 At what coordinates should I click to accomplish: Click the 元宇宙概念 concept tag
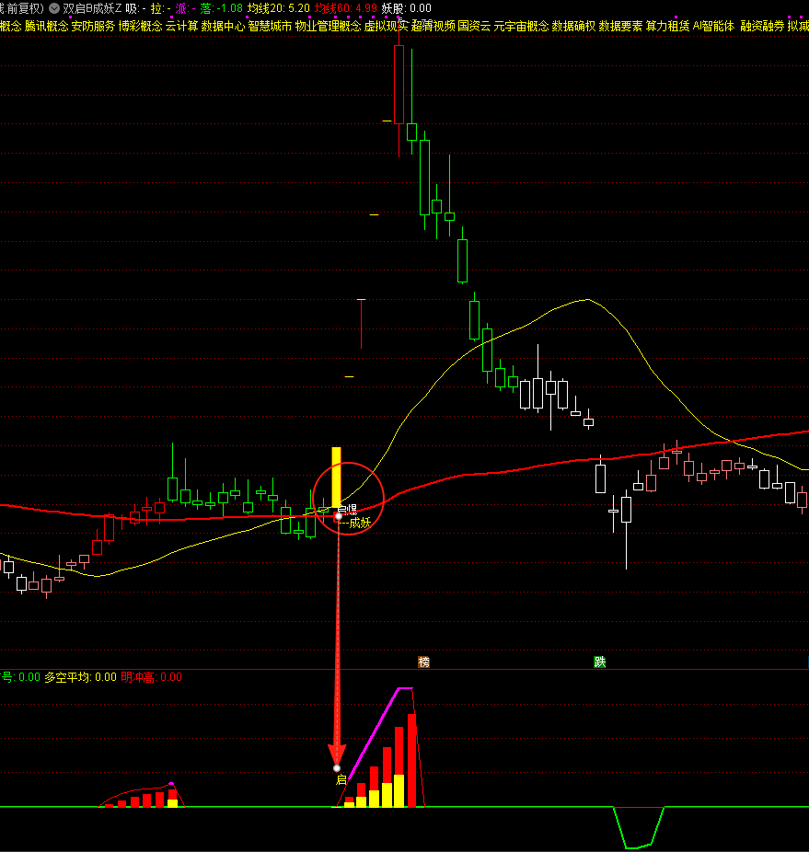tap(521, 26)
